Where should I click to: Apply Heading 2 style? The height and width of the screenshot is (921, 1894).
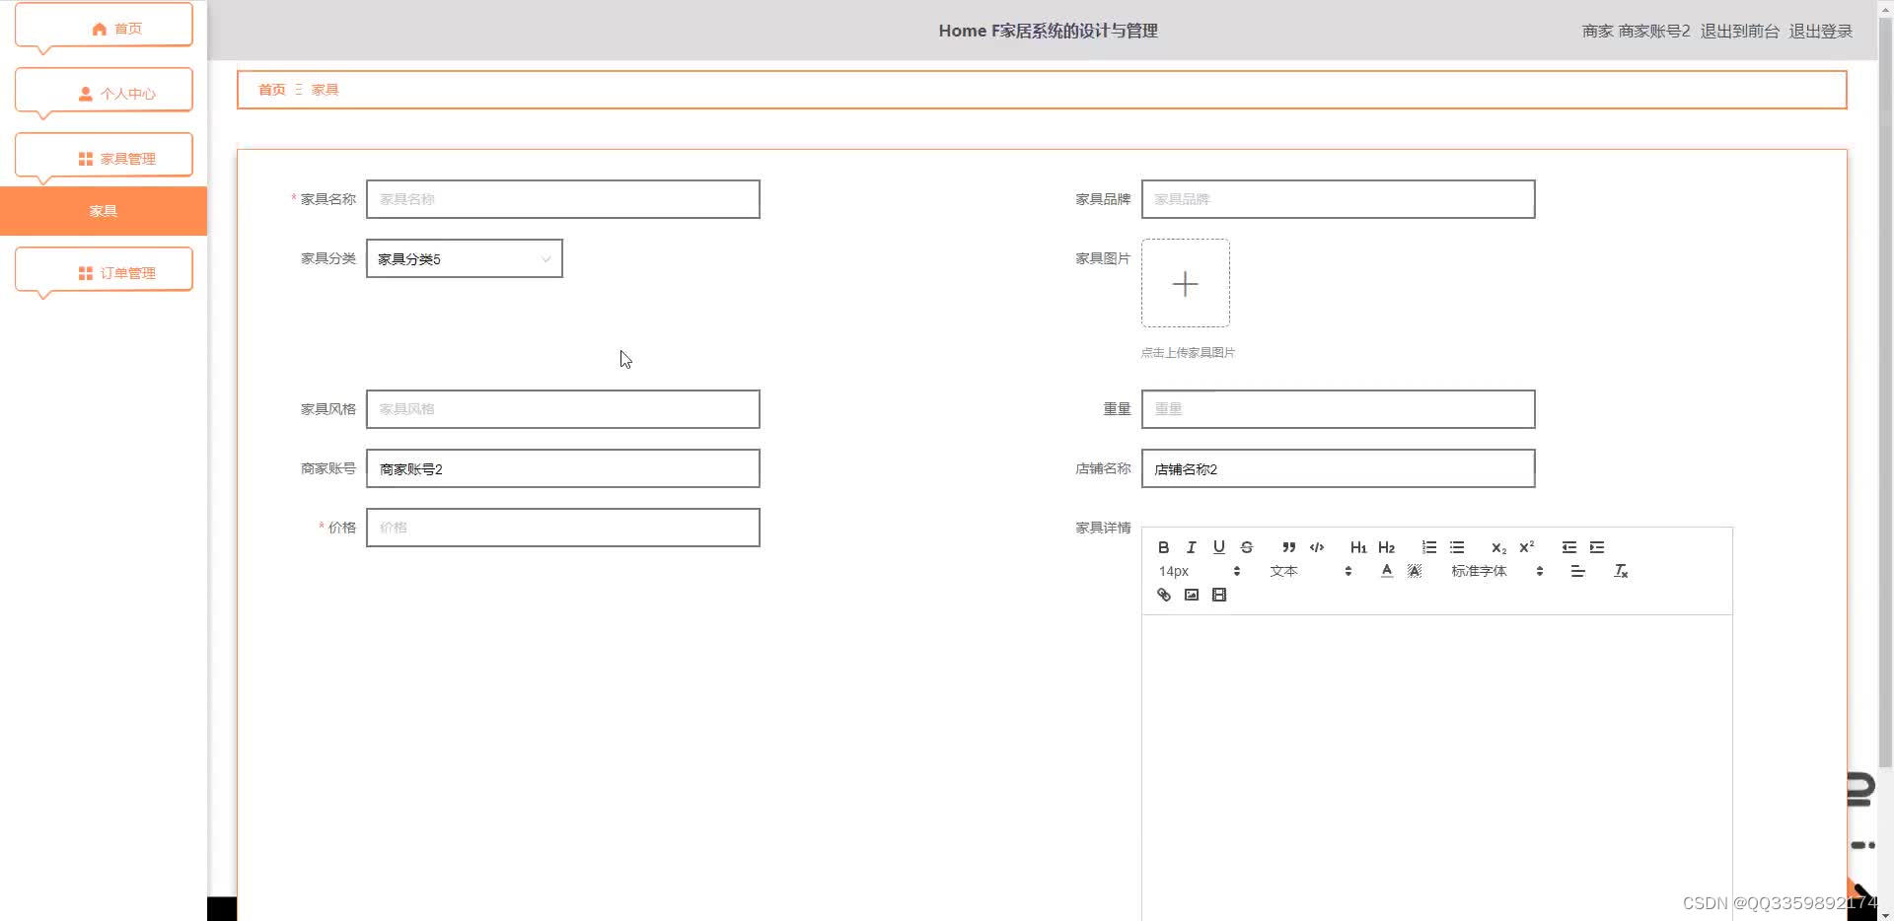(x=1386, y=547)
